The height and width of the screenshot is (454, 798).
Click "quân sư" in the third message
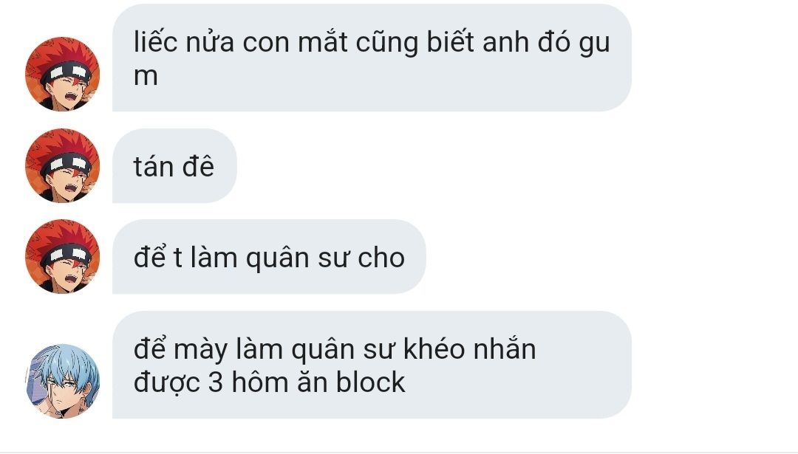click(x=300, y=258)
